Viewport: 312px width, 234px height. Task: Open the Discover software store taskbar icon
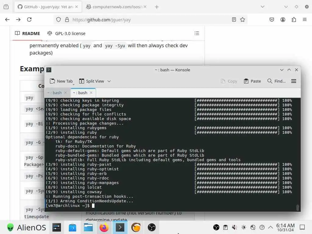pos(73,227)
